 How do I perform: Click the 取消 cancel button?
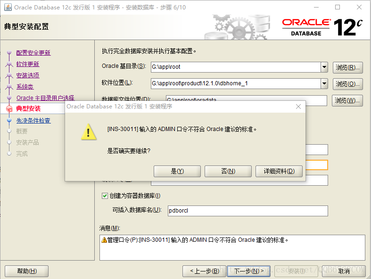tap(344, 271)
